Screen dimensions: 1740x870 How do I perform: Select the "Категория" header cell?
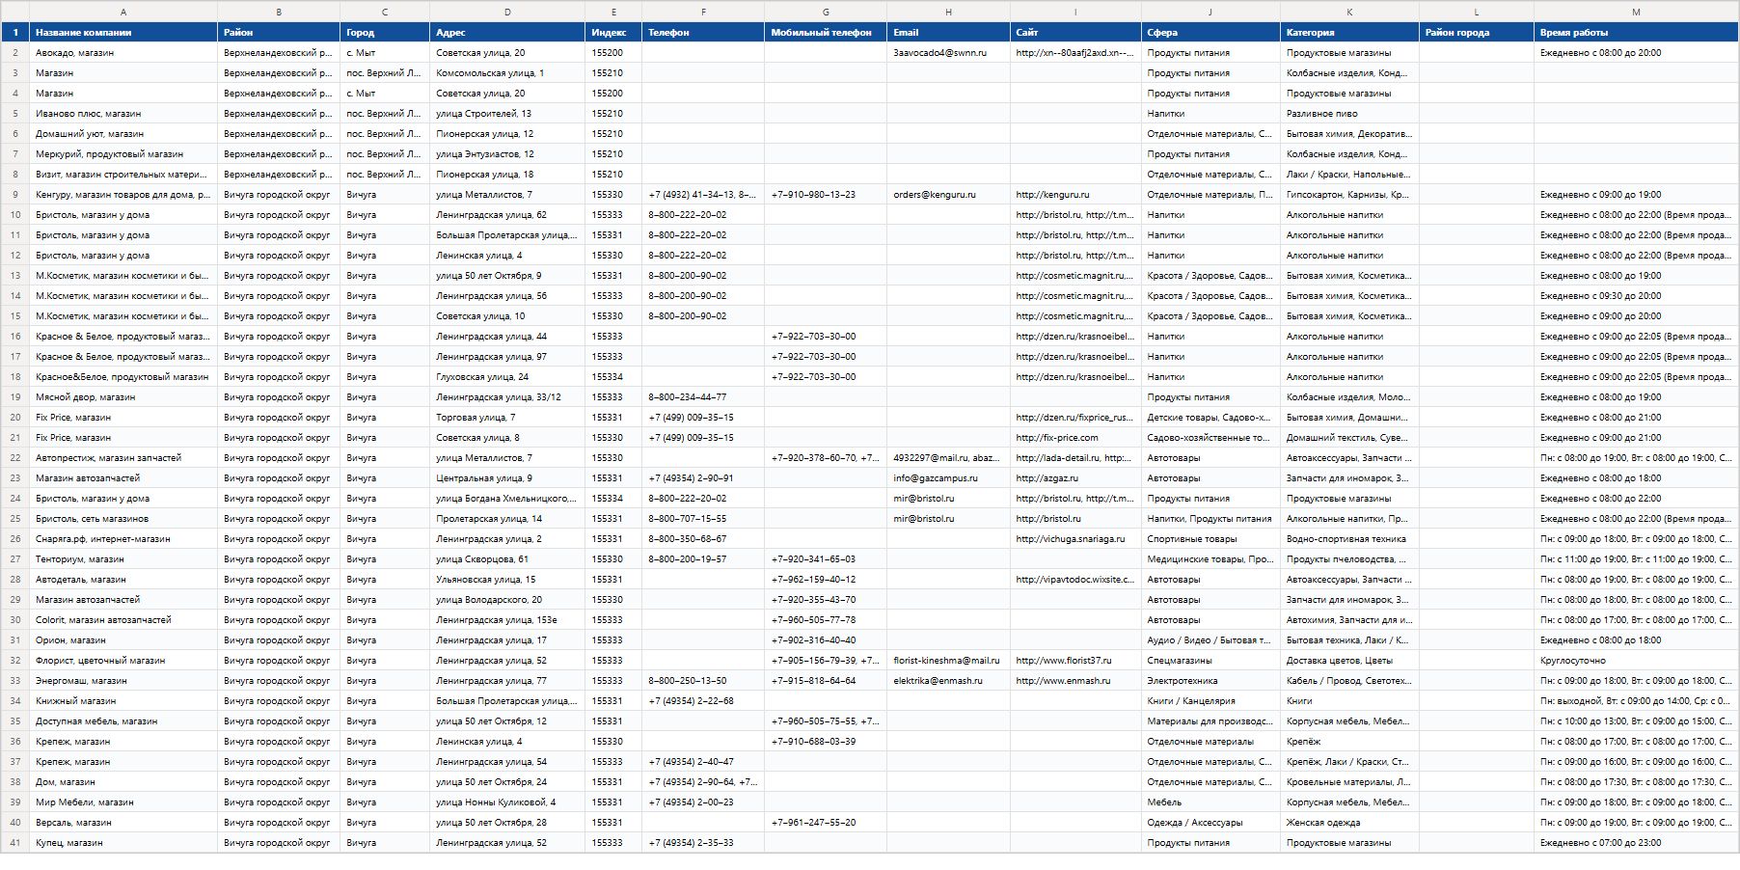coord(1349,32)
